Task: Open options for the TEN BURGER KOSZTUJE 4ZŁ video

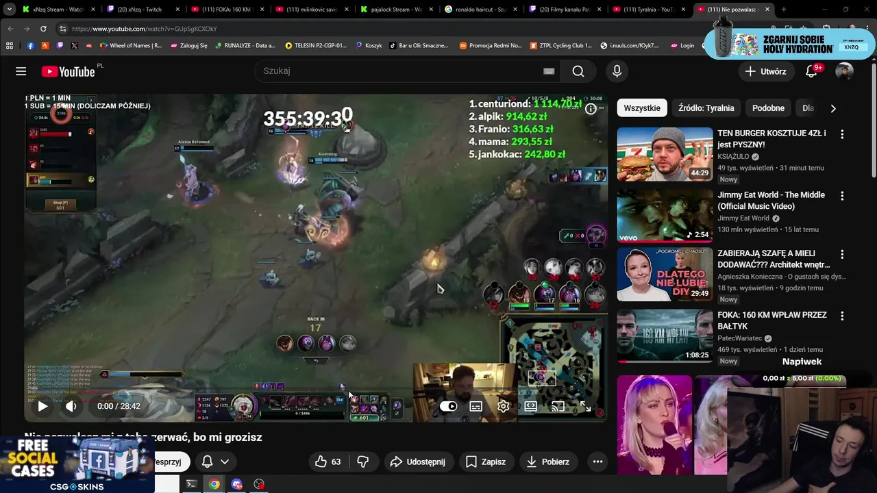Action: [x=842, y=134]
